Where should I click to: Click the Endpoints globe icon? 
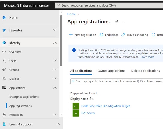(x=101, y=35)
